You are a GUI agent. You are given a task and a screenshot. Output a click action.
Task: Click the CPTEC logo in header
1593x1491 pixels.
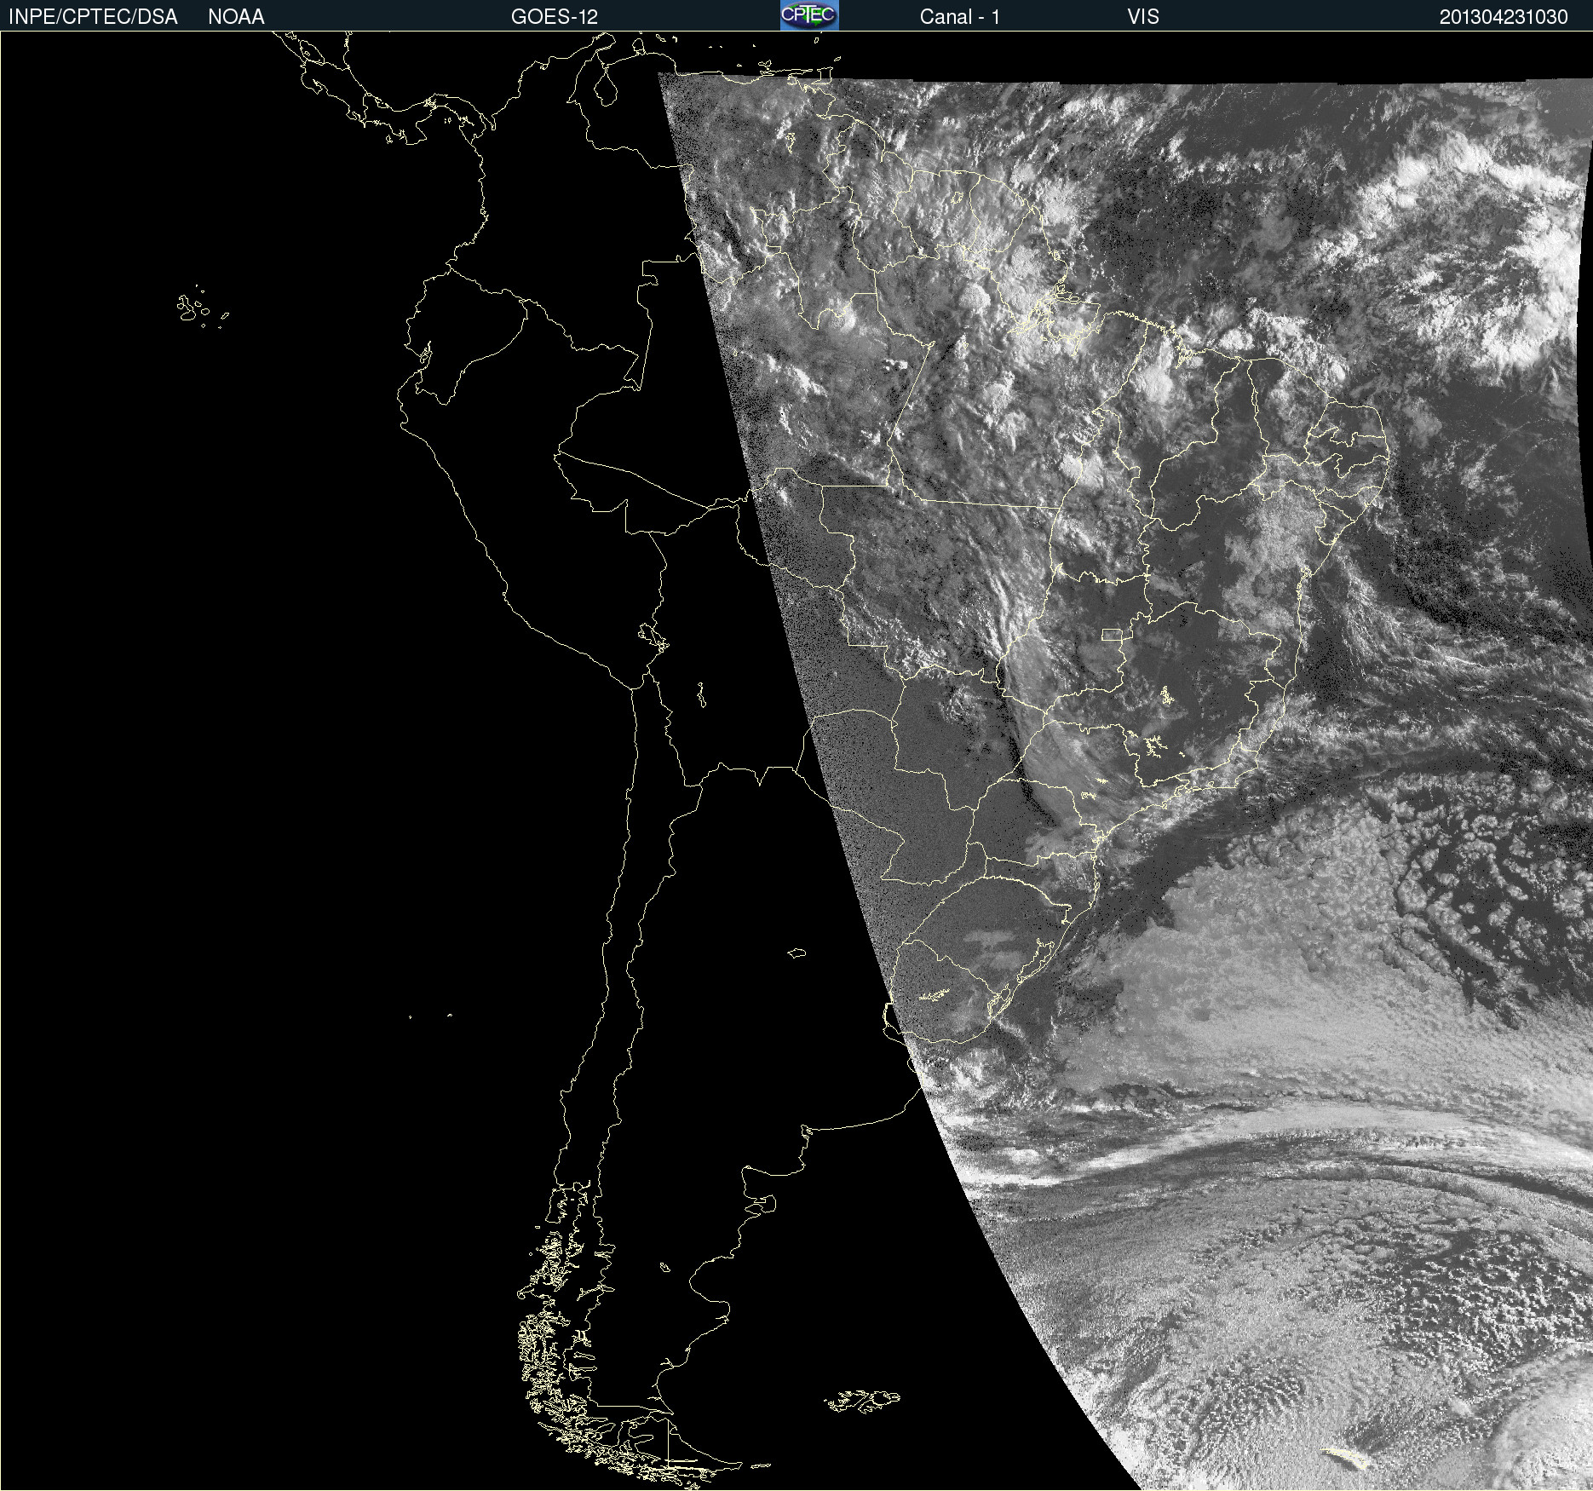pyautogui.click(x=809, y=15)
